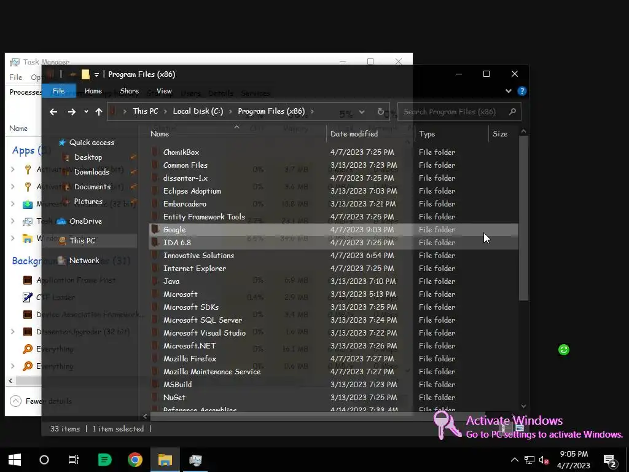Select the ChomikBox folder
Image resolution: width=629 pixels, height=472 pixels.
(181, 152)
